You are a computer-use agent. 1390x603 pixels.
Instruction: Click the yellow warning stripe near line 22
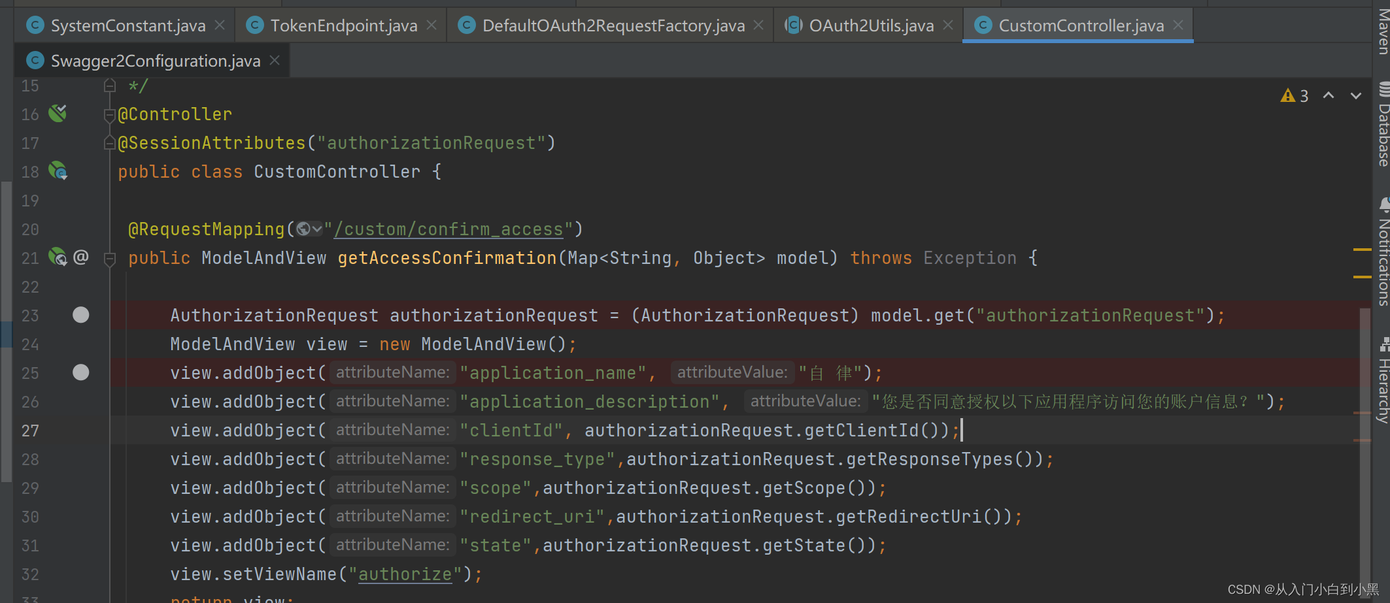click(1362, 277)
